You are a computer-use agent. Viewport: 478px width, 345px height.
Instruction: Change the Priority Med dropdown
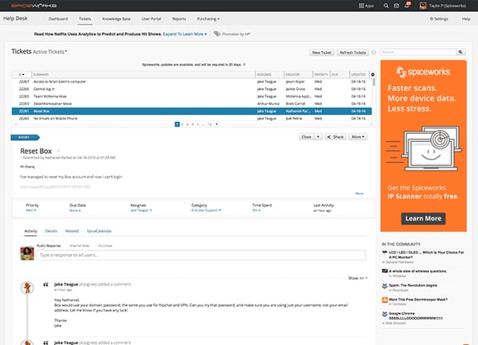(33, 210)
